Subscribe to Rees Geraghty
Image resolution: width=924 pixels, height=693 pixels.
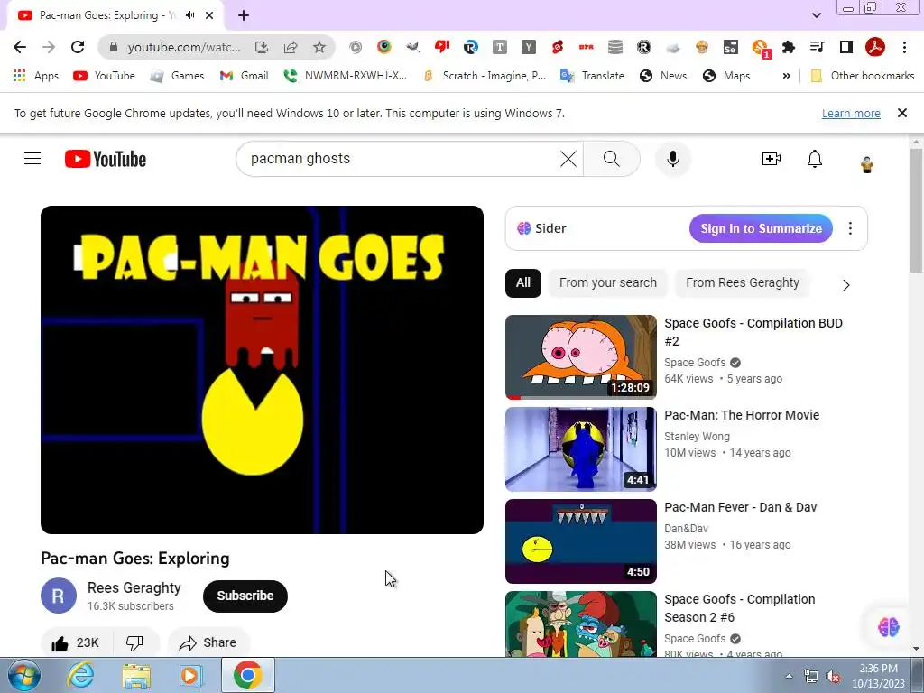click(x=245, y=596)
